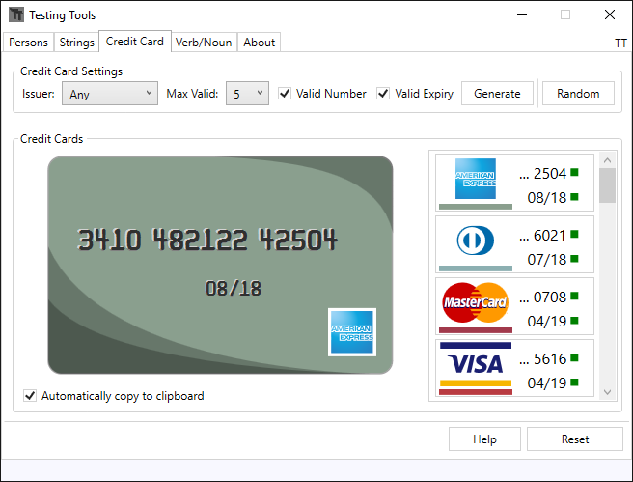Image resolution: width=633 pixels, height=482 pixels.
Task: Click the Testing Tools app icon in the title bar
Action: click(x=16, y=14)
